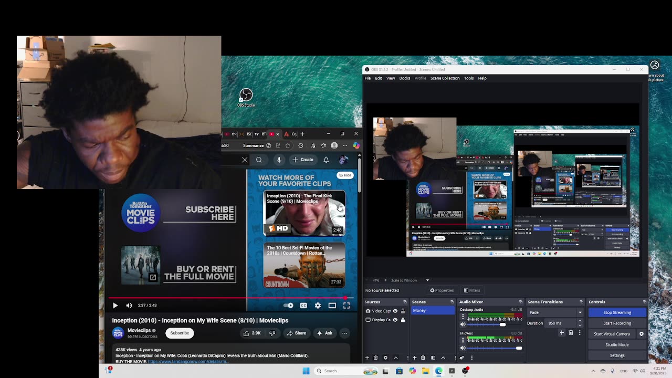Select the Money scene
672x378 pixels.
[x=433, y=310]
